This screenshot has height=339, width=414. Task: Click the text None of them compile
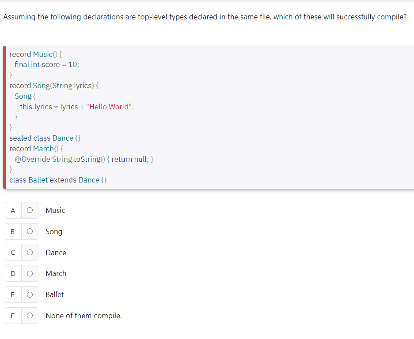tap(83, 316)
